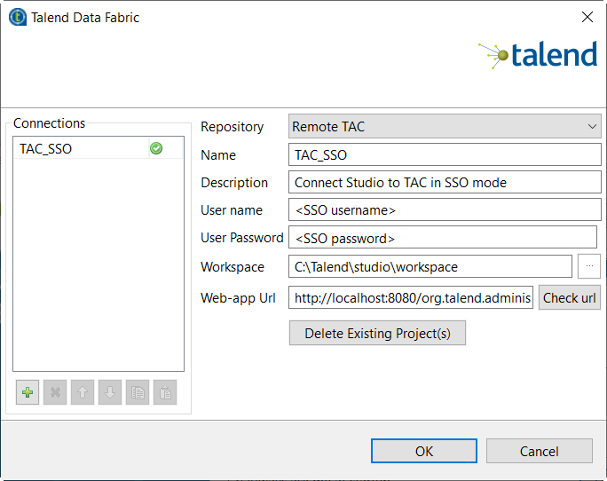Click the delete connection X icon
The width and height of the screenshot is (607, 481).
click(55, 392)
